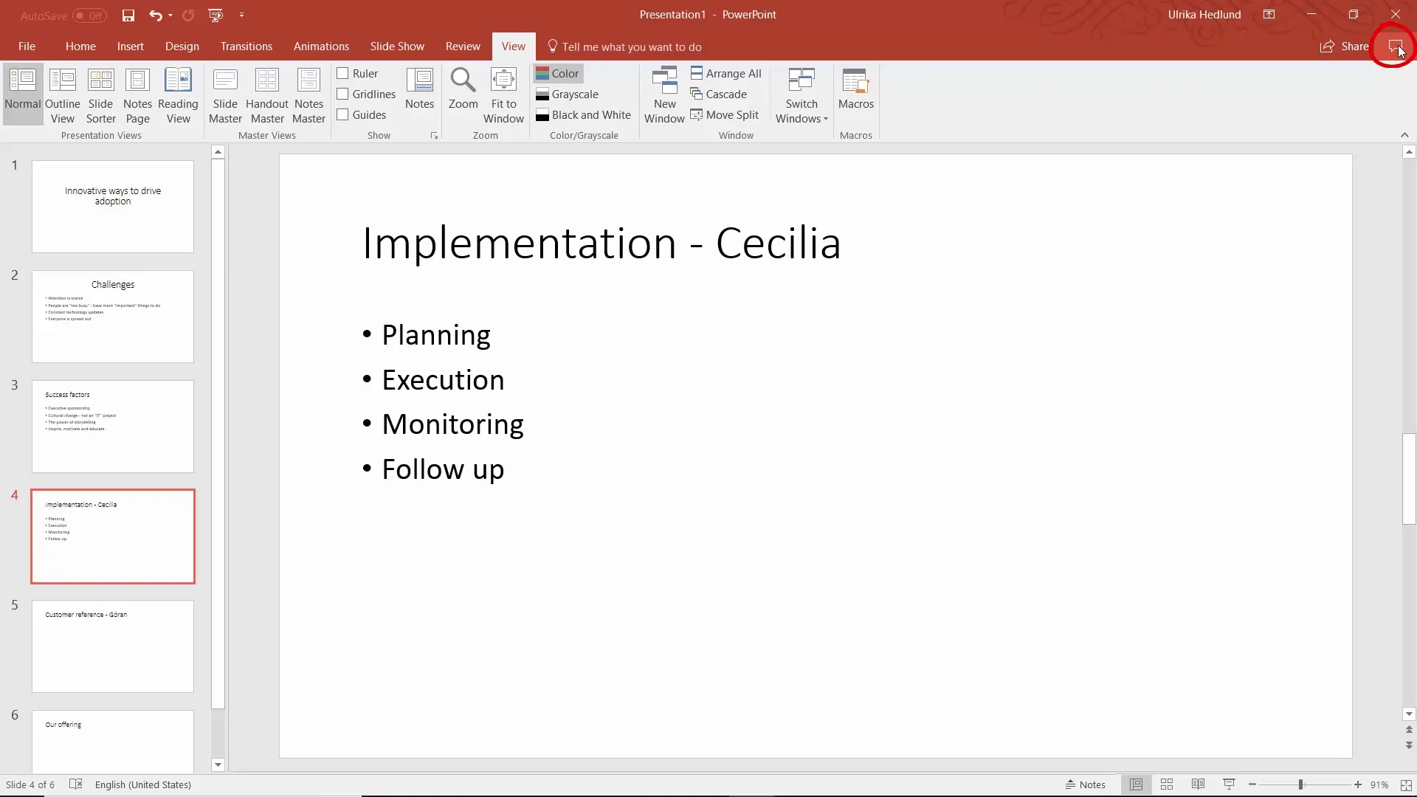Toggle the AutoSave switch
Viewport: 1417px width, 797px height.
pos(89,15)
